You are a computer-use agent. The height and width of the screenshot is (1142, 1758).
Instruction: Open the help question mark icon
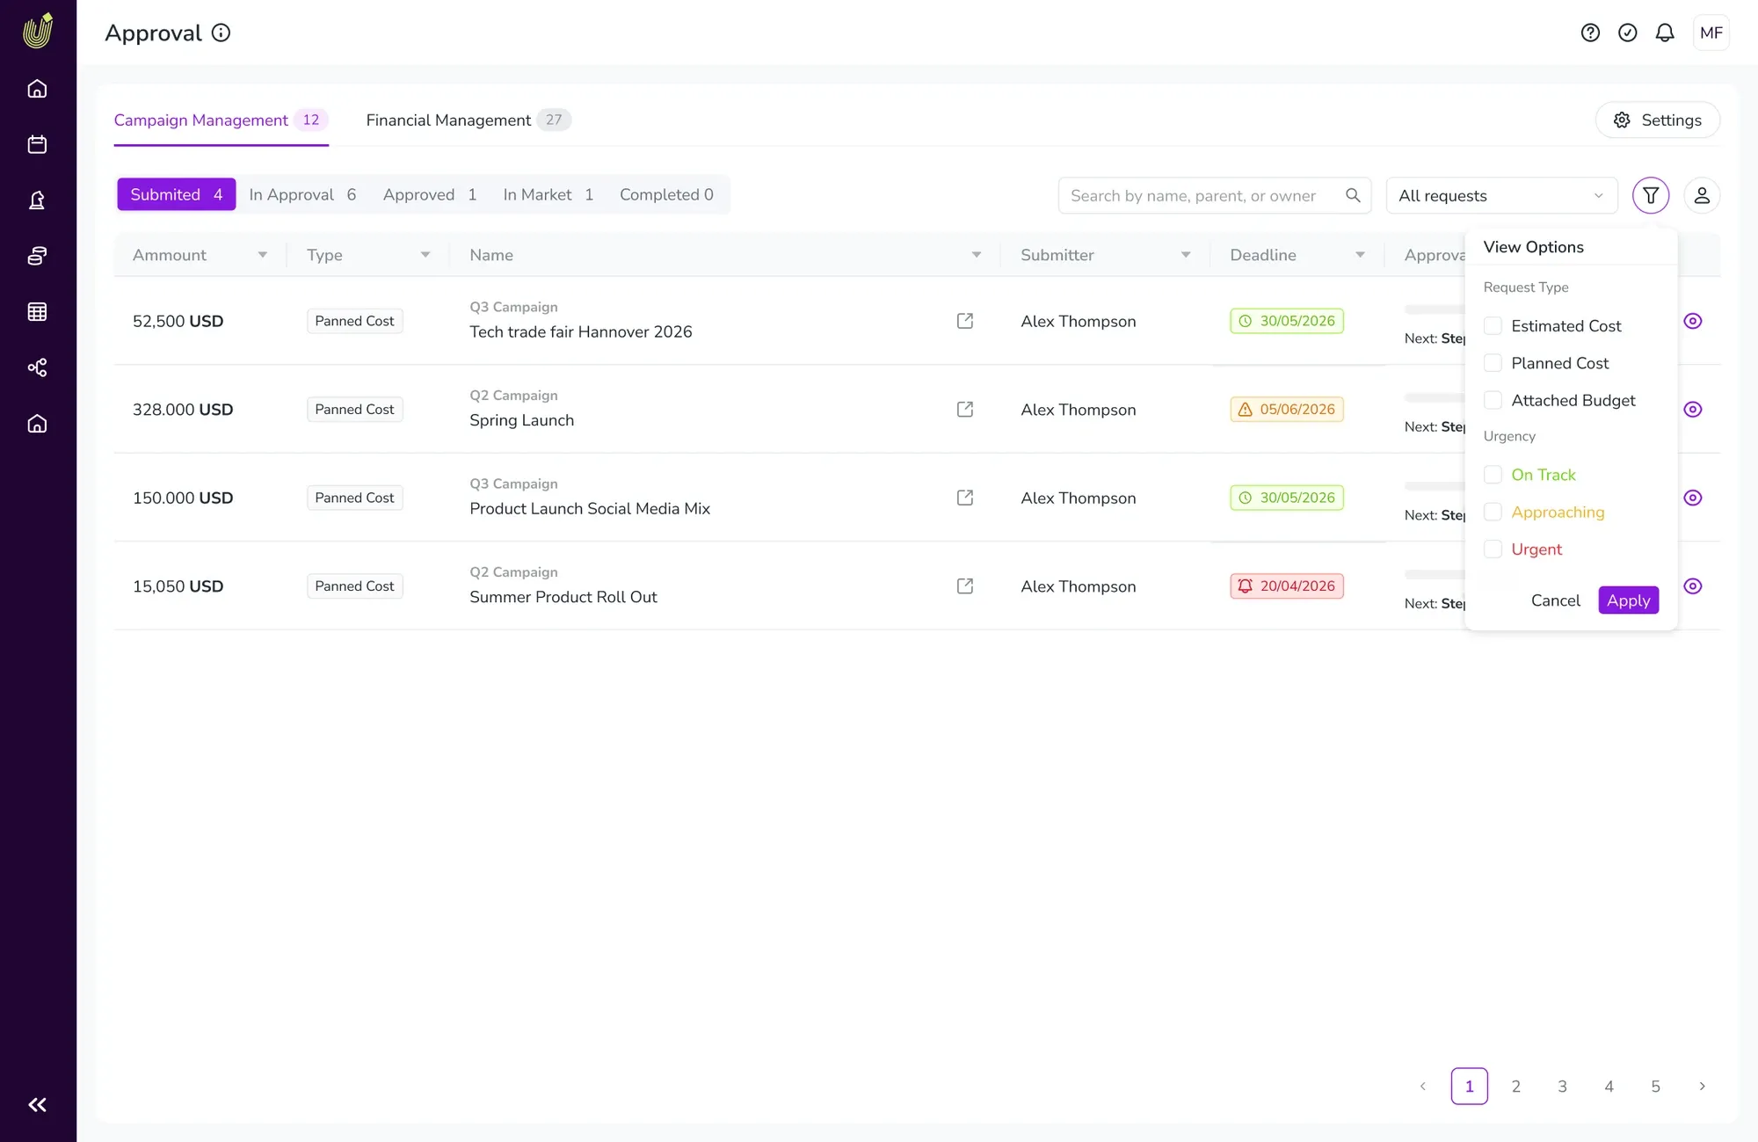coord(1590,33)
